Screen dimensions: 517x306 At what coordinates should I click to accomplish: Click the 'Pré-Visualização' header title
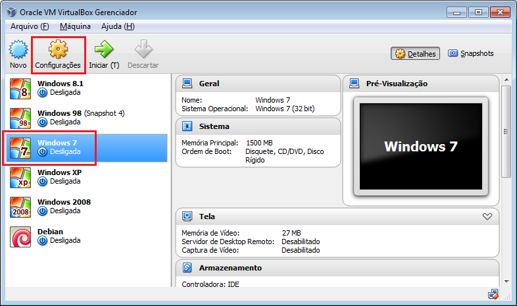(397, 84)
